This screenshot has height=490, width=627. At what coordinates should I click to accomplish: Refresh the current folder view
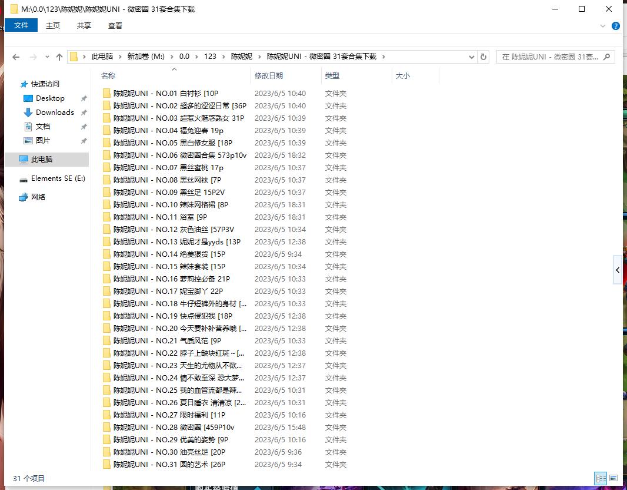tap(483, 57)
